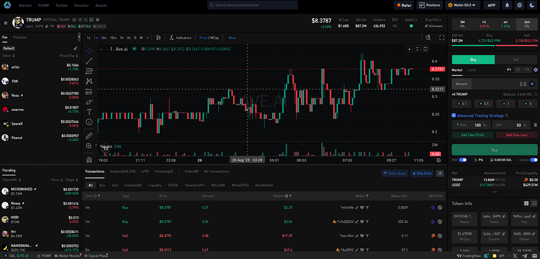Switch trade side to Sell
The image size is (540, 259).
coord(516,59)
